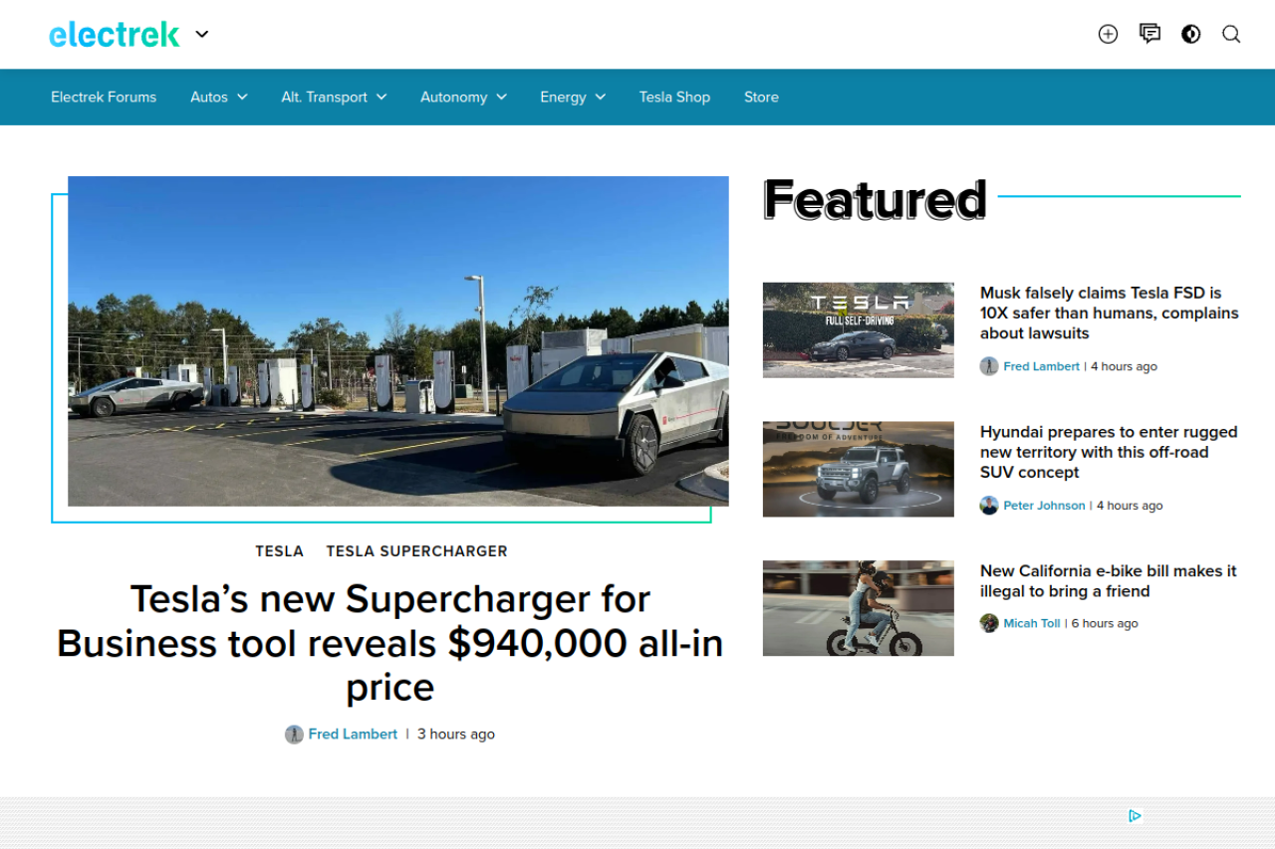Toggle dark mode contrast icon
Screen dimensions: 1275x849
(1190, 34)
